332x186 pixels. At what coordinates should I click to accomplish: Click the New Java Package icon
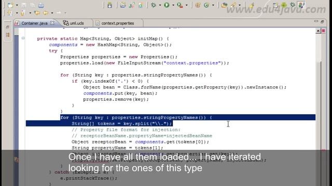(x=198, y=5)
